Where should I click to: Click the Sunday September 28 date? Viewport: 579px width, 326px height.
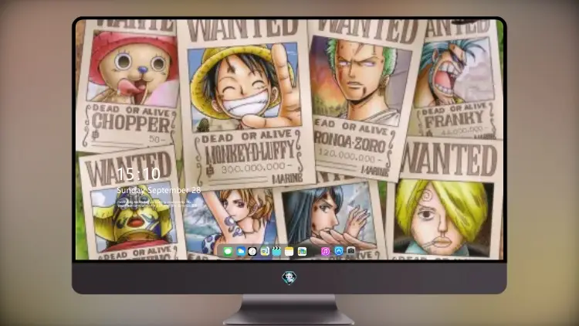tap(159, 190)
